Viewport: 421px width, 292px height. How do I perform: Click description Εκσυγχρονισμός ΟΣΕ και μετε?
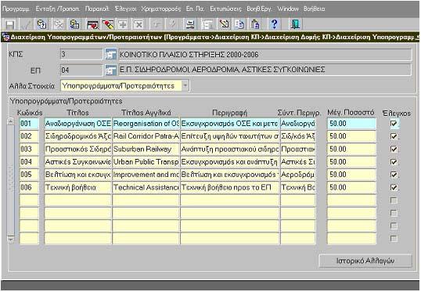[x=230, y=124]
